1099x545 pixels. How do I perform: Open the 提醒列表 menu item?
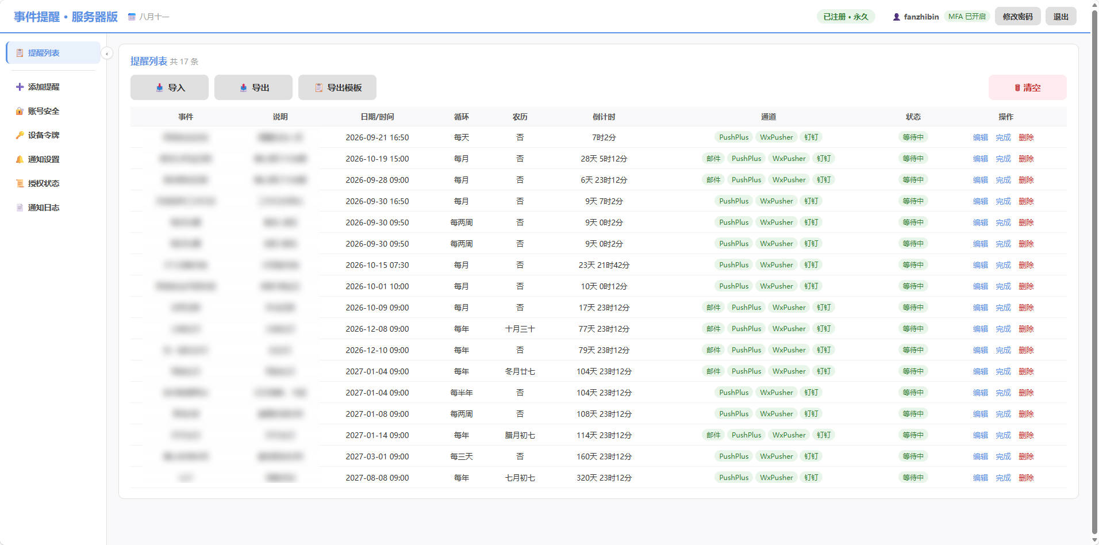[x=53, y=53]
